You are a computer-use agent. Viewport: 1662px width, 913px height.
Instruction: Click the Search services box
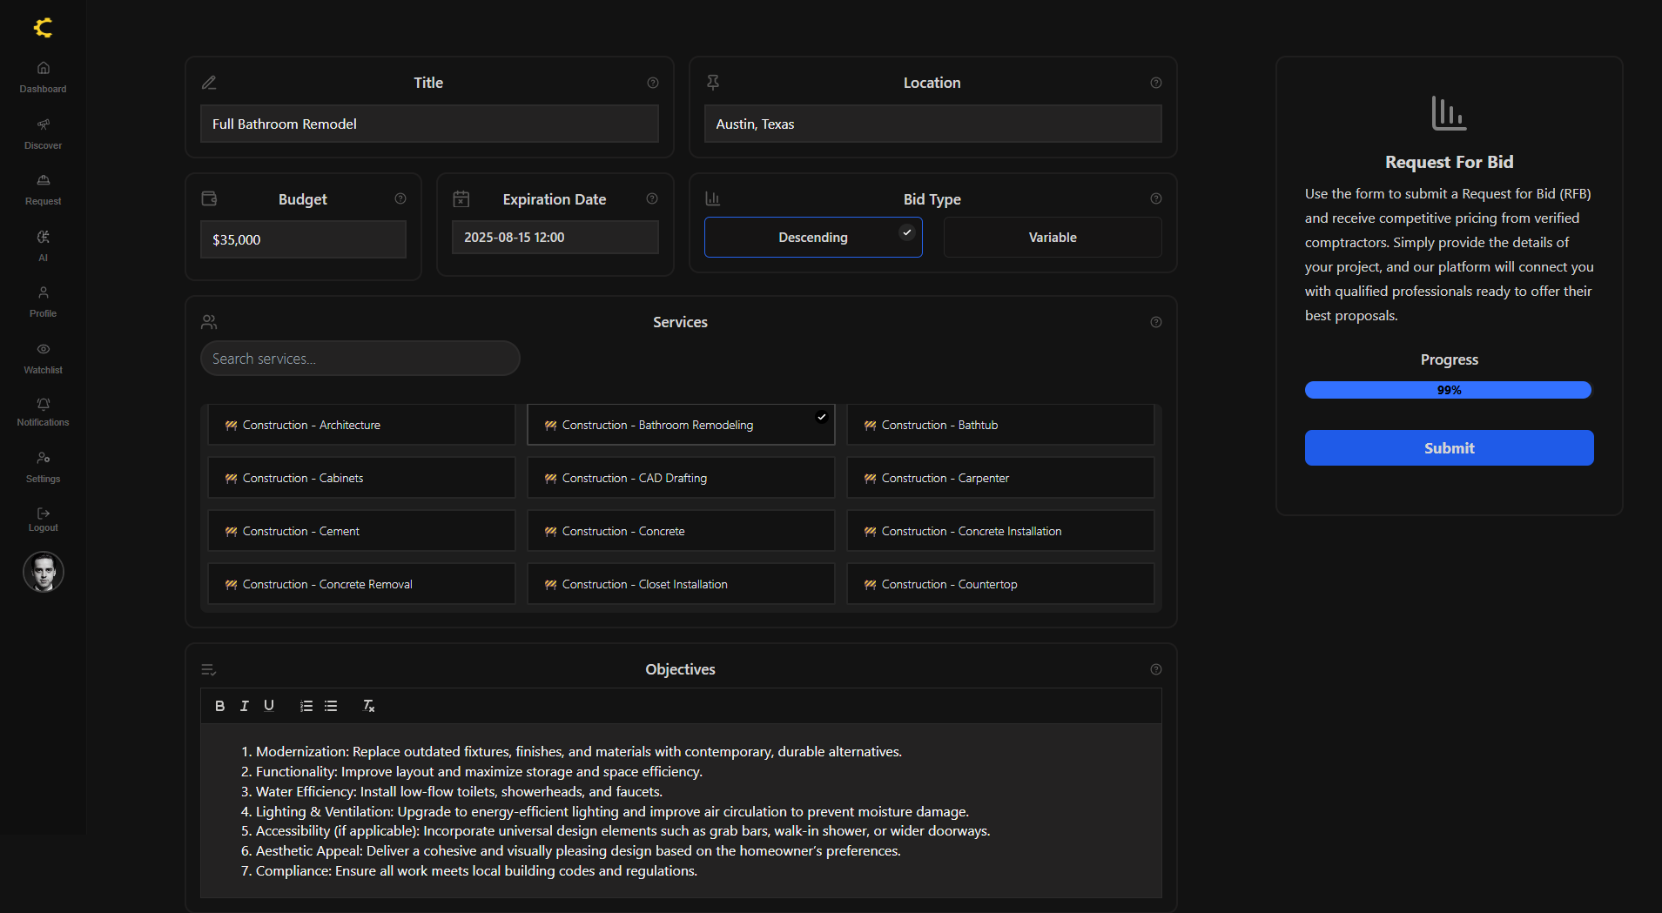click(360, 359)
